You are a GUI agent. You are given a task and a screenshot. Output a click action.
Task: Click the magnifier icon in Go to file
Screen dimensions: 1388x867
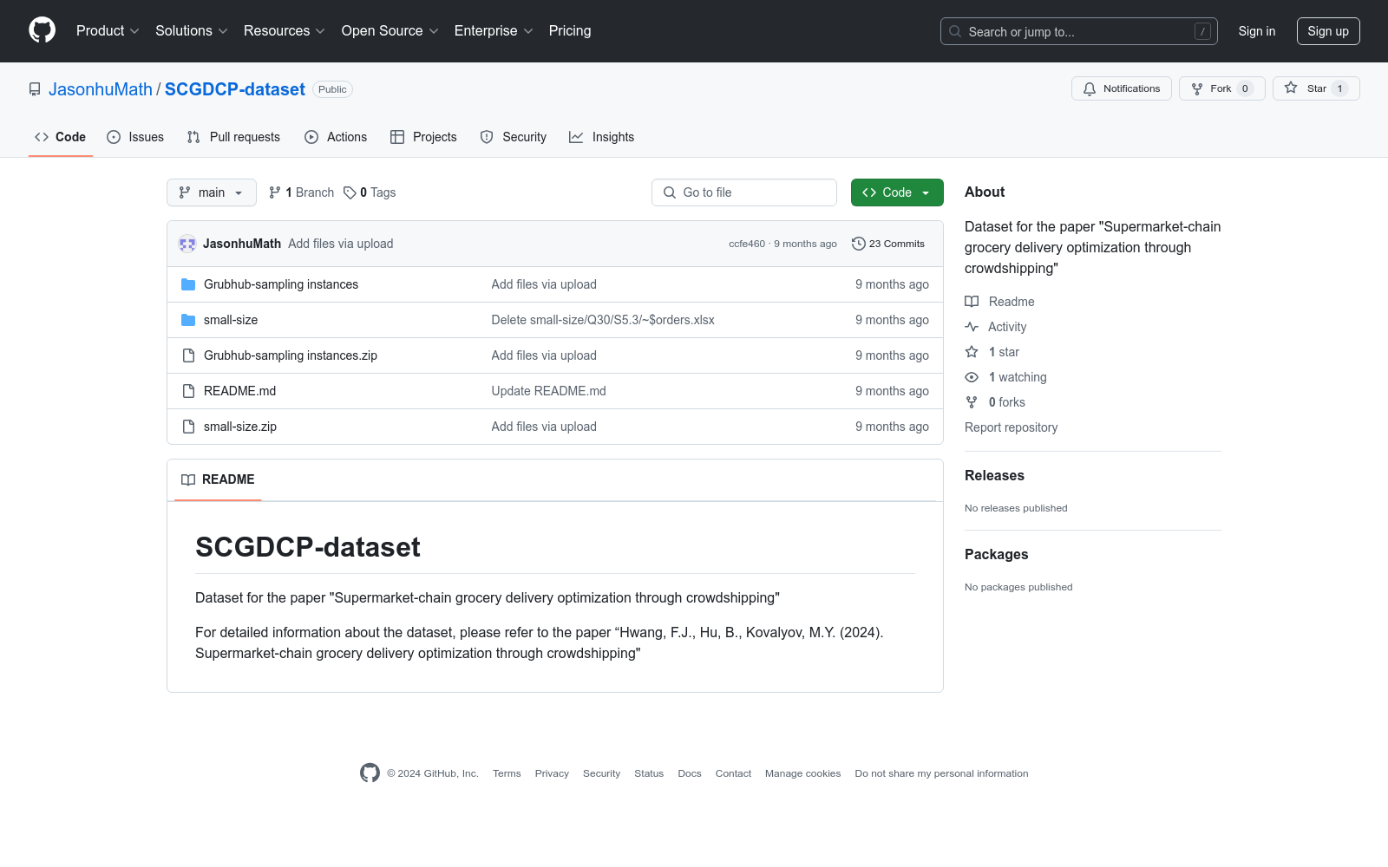click(670, 192)
